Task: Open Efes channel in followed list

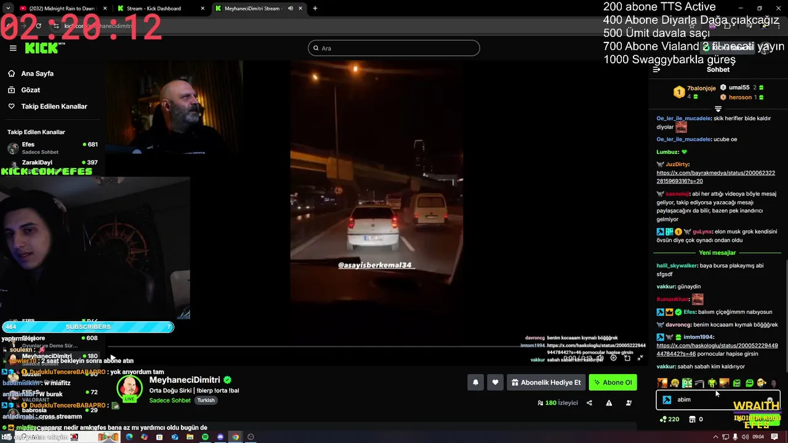Action: pos(52,148)
